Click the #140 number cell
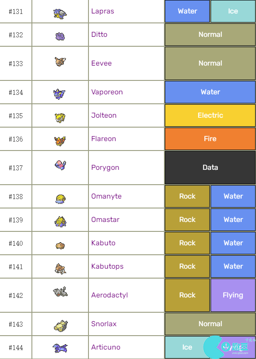 16,243
